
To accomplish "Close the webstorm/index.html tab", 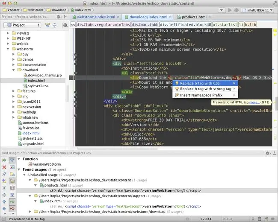I will [118, 17].
